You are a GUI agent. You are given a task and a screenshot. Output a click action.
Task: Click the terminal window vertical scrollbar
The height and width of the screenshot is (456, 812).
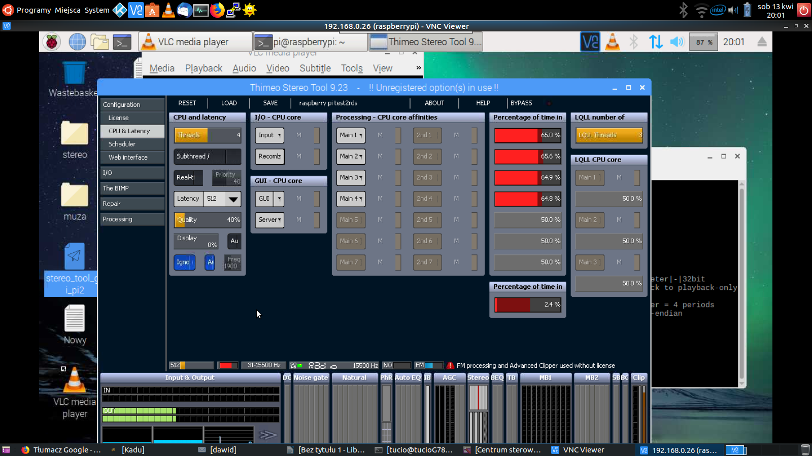pos(741,284)
